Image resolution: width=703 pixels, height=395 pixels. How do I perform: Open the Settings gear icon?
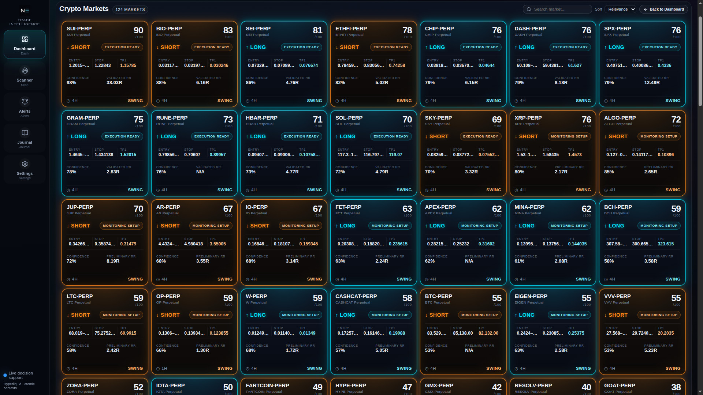point(25,164)
